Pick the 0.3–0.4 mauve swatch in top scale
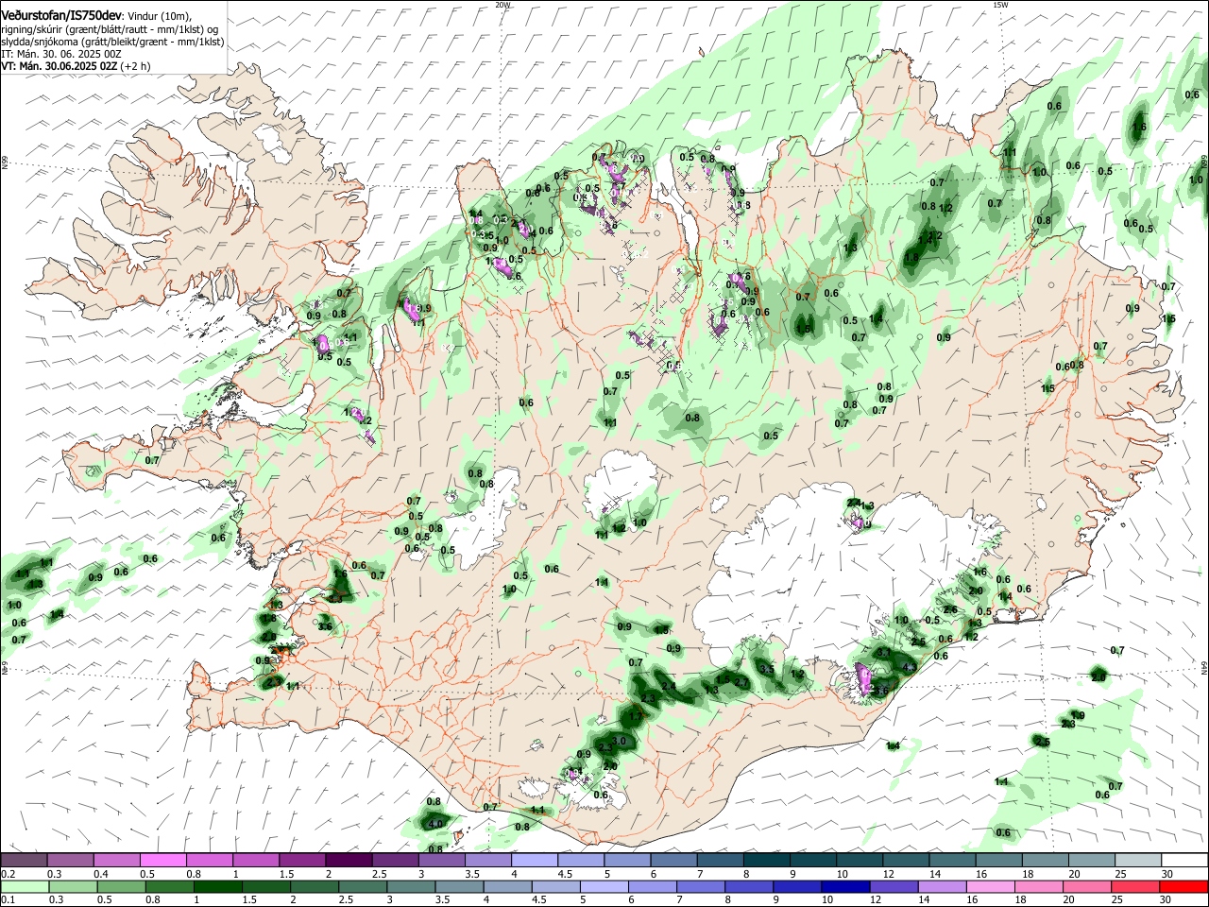Viewport: 1209px width, 907px height. (x=71, y=860)
